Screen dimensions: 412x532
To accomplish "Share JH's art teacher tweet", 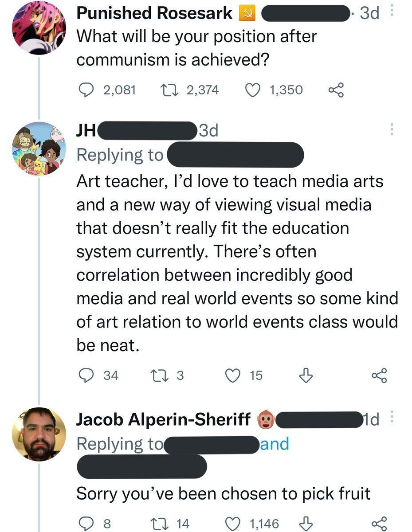I will [x=379, y=376].
